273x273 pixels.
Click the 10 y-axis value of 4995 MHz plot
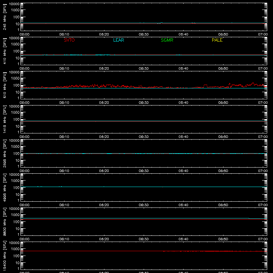click(17, 195)
